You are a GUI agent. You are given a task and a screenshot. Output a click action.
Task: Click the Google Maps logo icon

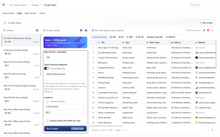pyautogui.click(x=5, y=23)
